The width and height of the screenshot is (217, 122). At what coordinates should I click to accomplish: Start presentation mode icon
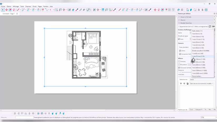(x=206, y=10)
